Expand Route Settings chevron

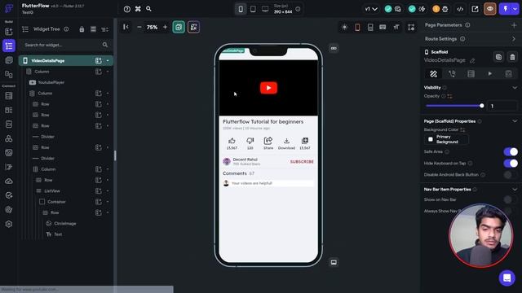[x=514, y=39]
